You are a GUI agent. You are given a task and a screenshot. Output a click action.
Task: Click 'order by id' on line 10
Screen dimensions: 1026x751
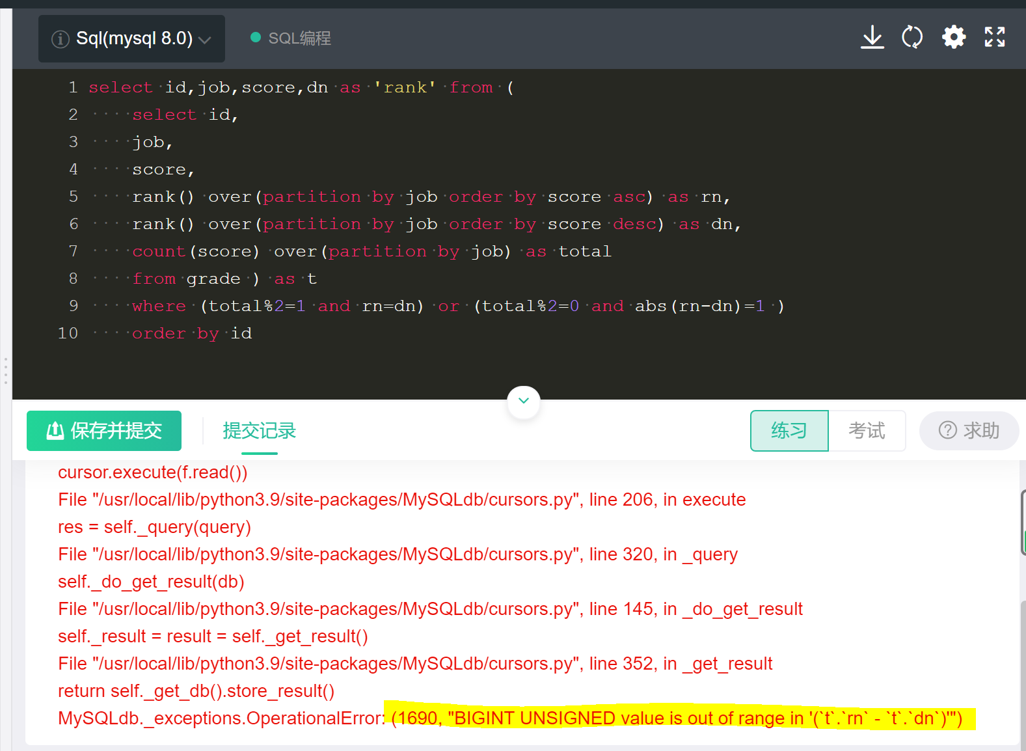coord(192,333)
